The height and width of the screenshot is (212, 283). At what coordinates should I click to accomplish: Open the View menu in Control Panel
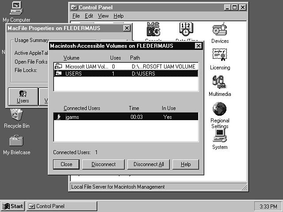pyautogui.click(x=103, y=16)
